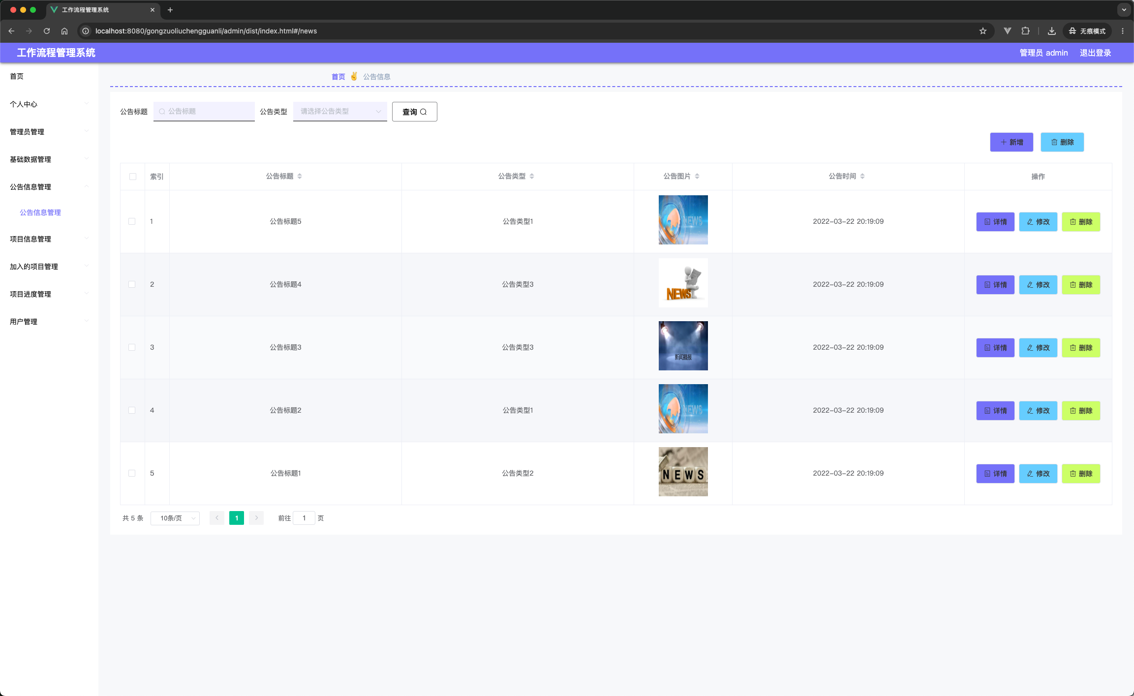This screenshot has height=696, width=1134.
Task: Open the 10条/页 page size dropdown
Action: point(175,518)
